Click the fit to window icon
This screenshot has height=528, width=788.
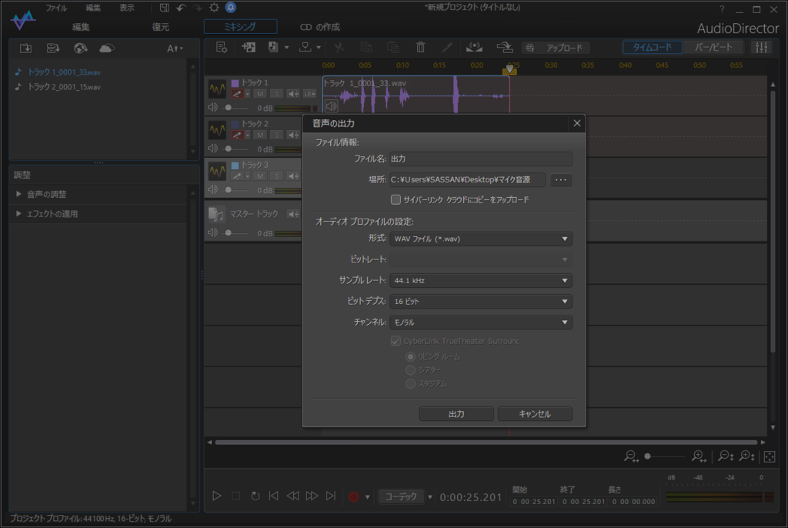770,456
